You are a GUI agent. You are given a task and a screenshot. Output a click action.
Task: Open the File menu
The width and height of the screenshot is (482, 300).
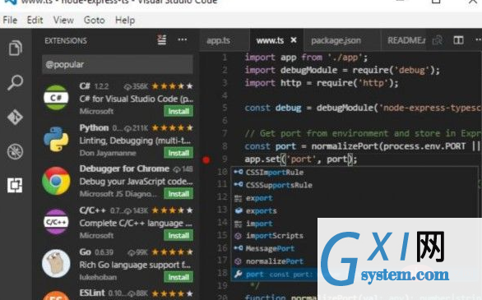coord(10,21)
